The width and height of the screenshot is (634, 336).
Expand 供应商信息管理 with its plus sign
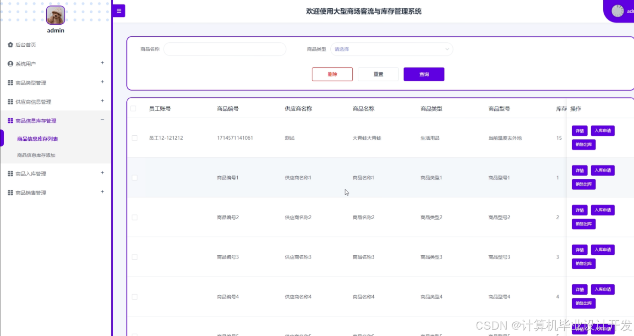click(102, 101)
